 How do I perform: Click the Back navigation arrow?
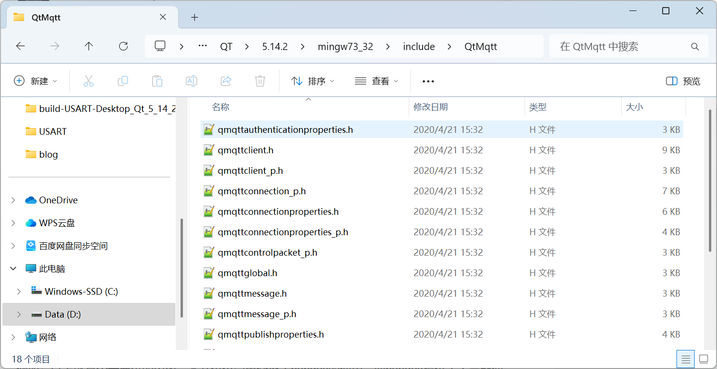click(20, 46)
